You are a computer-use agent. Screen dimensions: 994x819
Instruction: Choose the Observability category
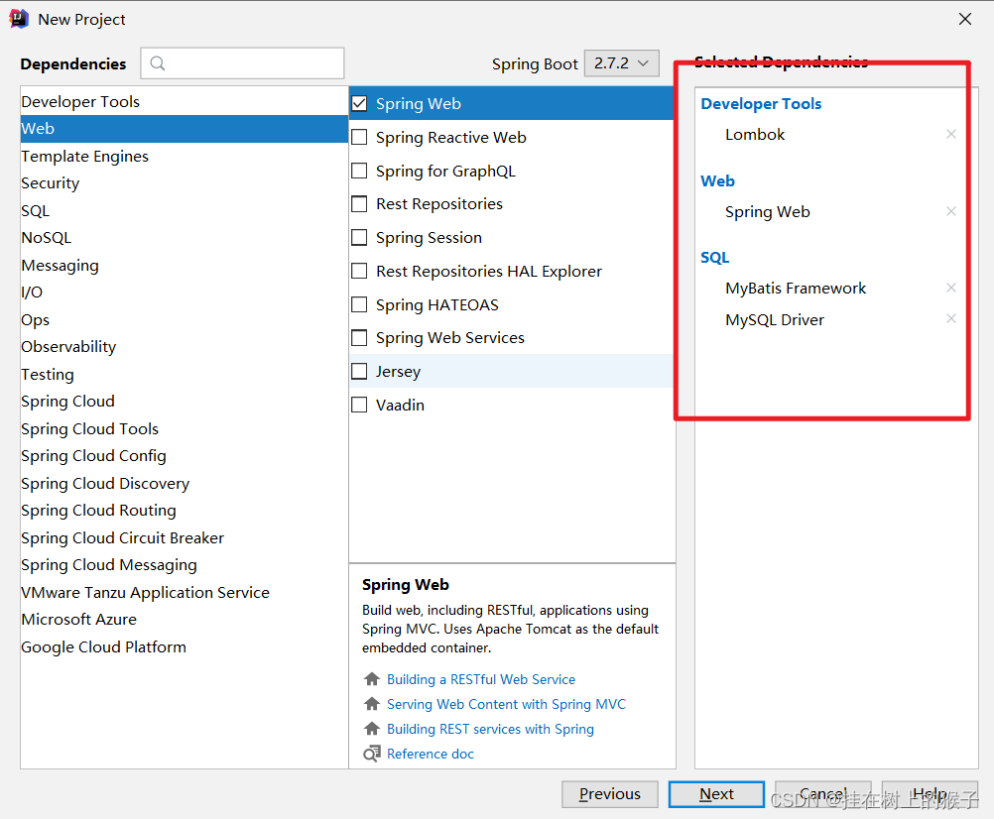184,346
